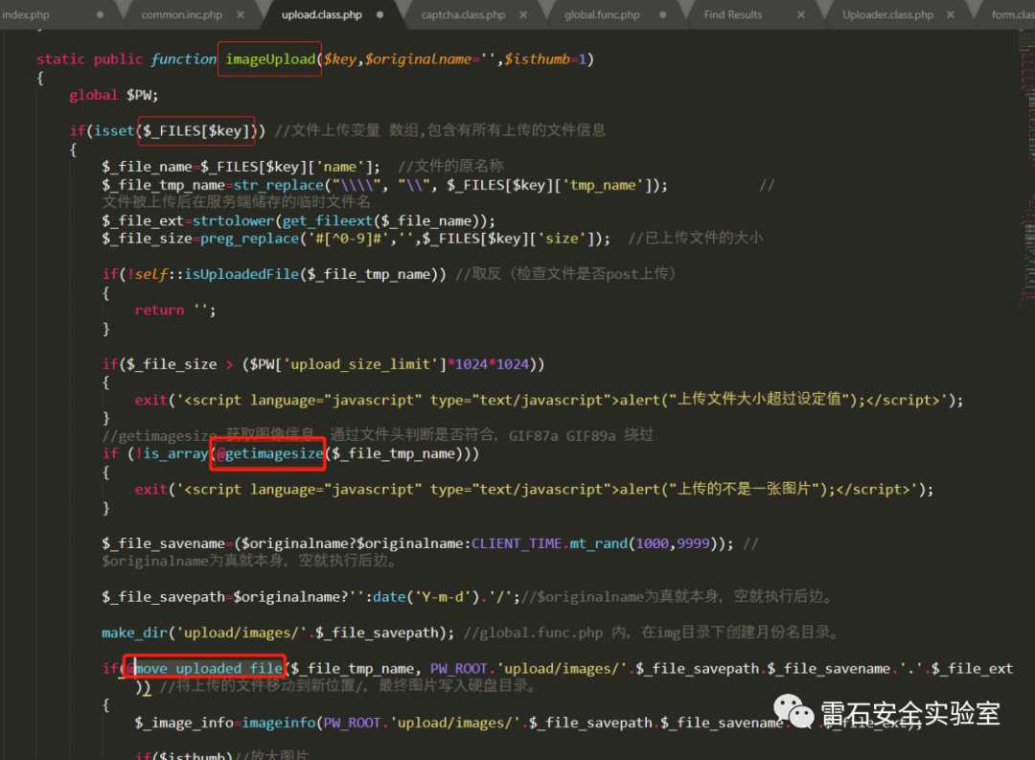Click the $_file_savepath= assignment line
This screenshot has width=1035, height=760.
coord(310,597)
